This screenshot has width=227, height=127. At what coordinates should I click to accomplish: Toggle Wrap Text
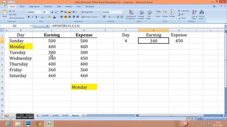point(87,12)
